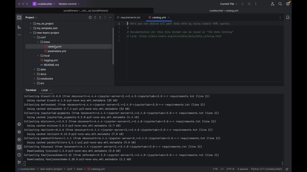Screen dimensions: 307x172
Task: Open Services tool window
Action: [19, 140]
